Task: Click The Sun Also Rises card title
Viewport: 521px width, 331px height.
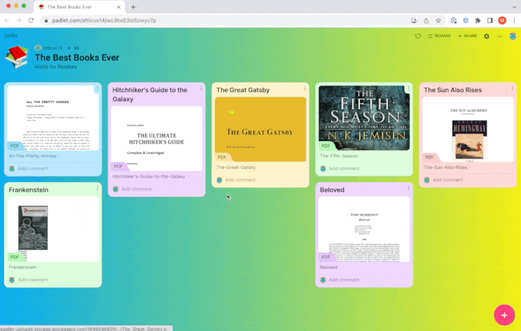Action: pos(453,90)
